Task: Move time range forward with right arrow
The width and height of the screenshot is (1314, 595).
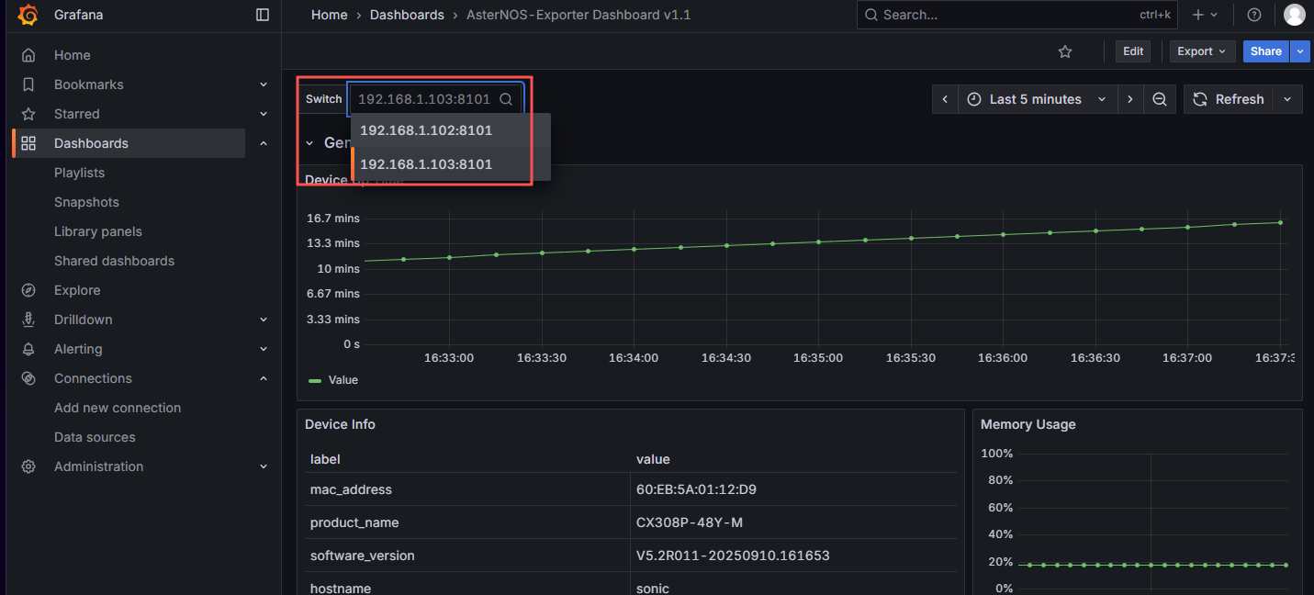Action: tap(1130, 99)
